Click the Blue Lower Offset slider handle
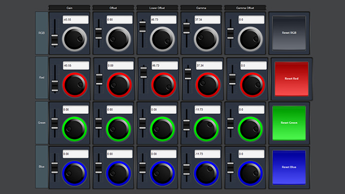The width and height of the screenshot is (345, 194). pyautogui.click(x=142, y=168)
